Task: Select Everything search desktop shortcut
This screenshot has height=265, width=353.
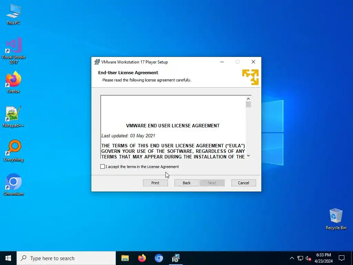Action: pos(13,151)
